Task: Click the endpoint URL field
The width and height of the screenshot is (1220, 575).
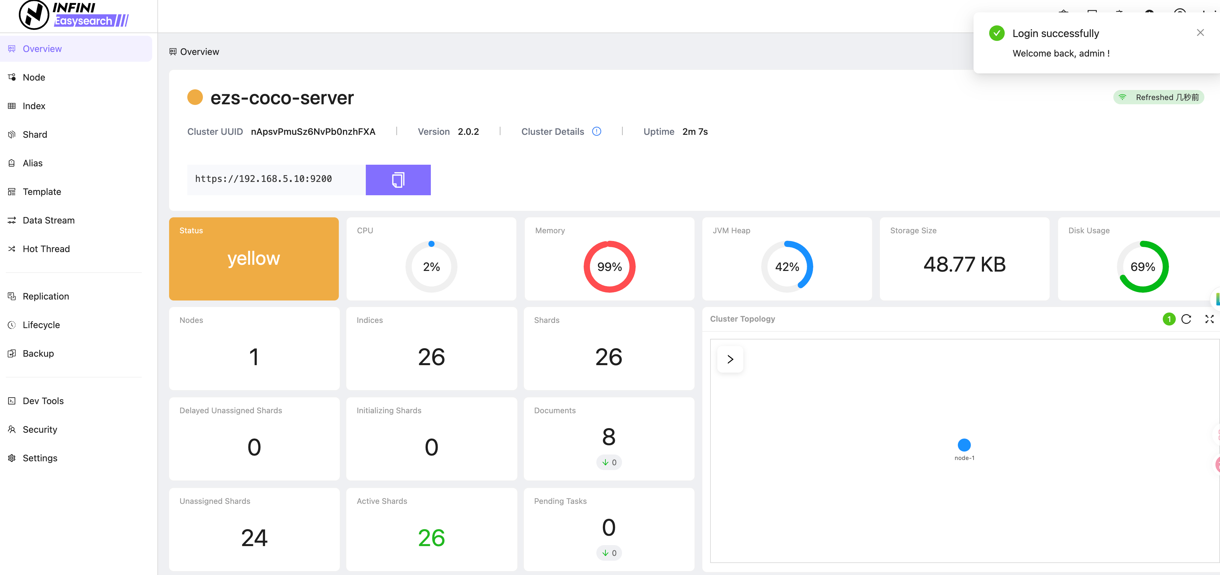Action: [x=276, y=179]
